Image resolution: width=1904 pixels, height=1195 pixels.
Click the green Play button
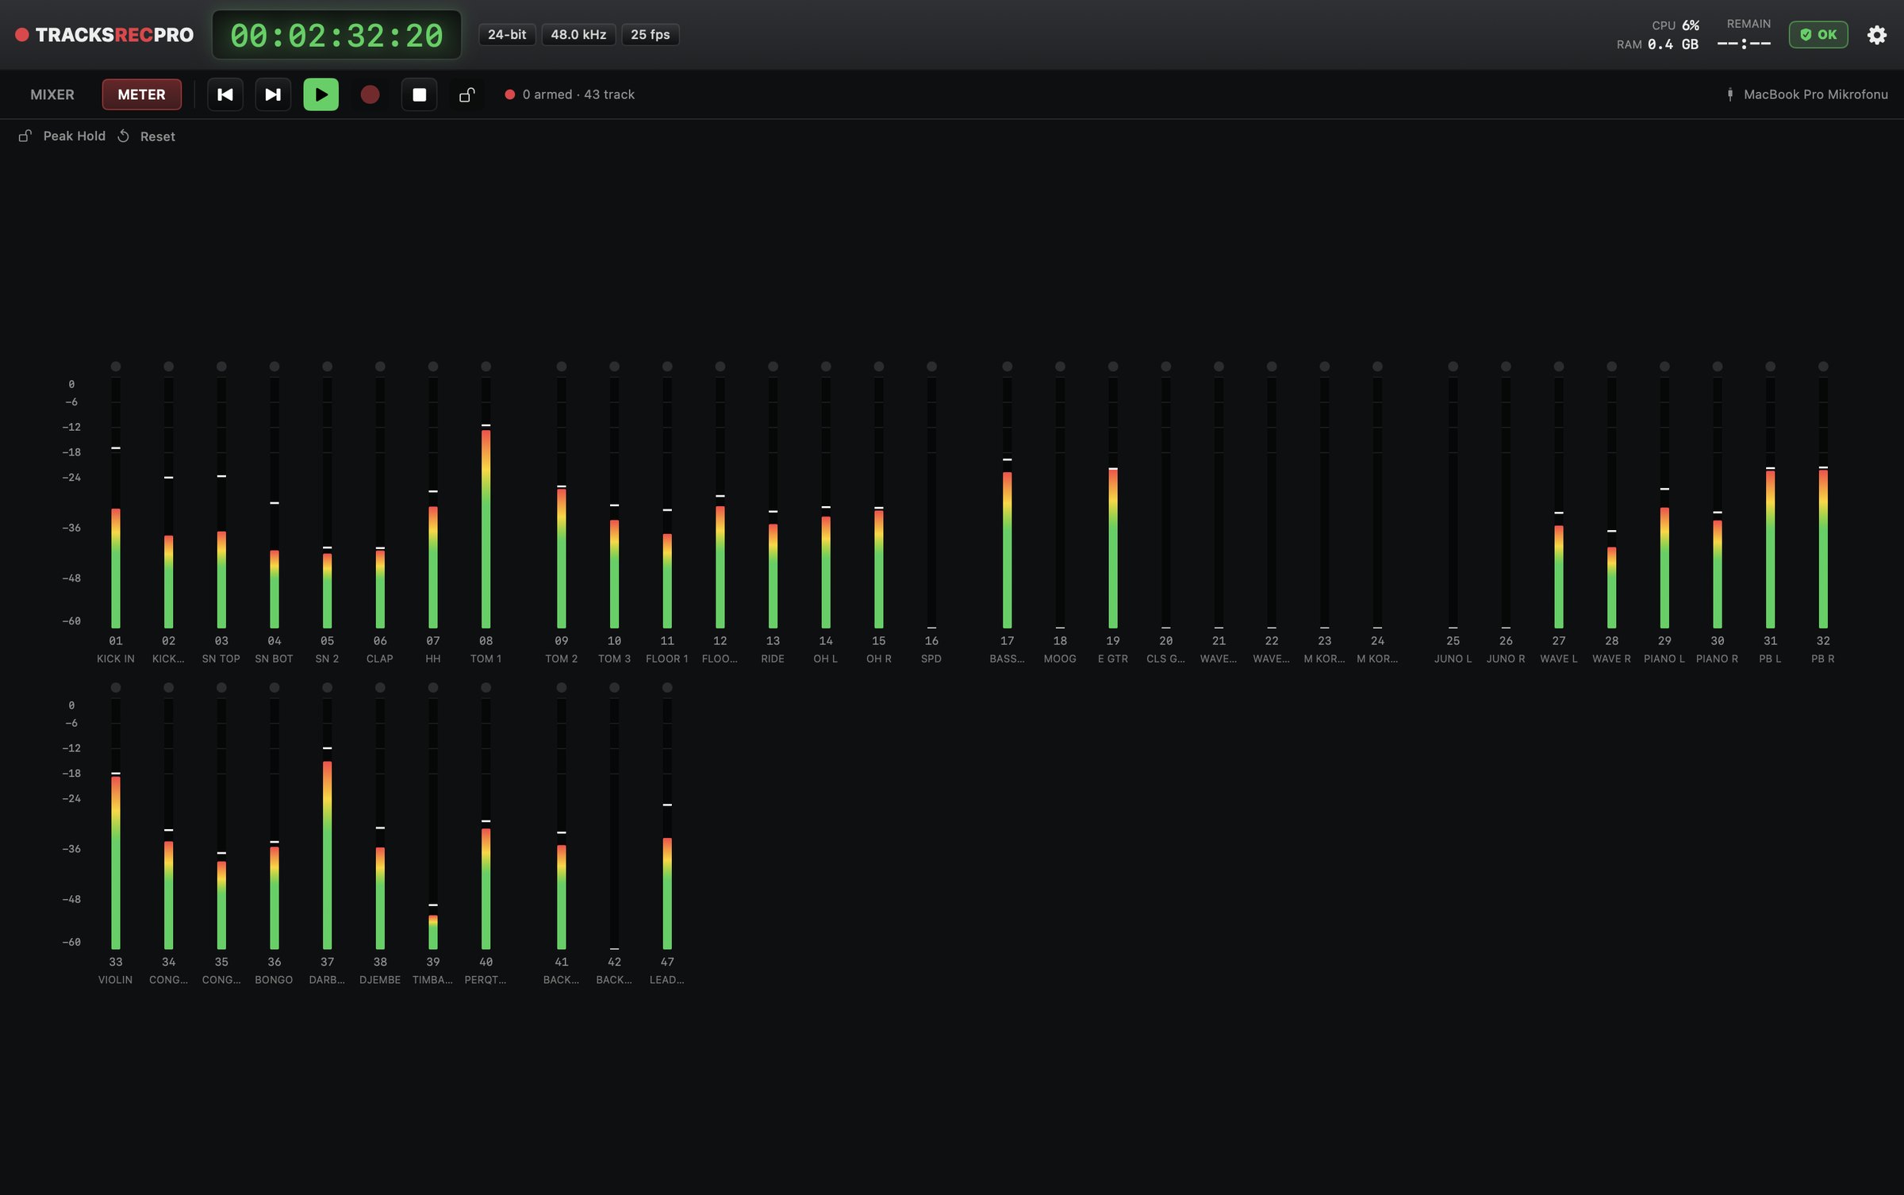321,94
